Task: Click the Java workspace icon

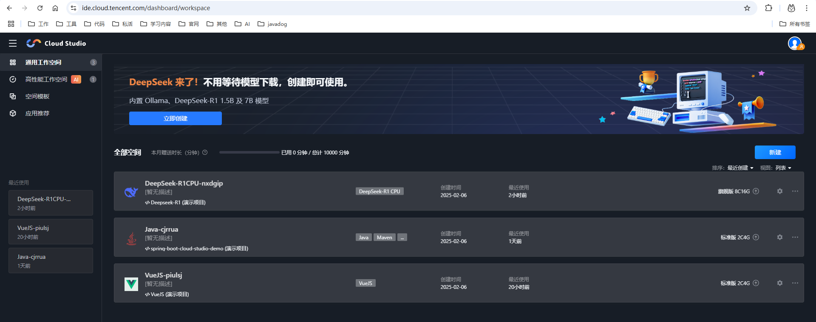Action: point(131,238)
